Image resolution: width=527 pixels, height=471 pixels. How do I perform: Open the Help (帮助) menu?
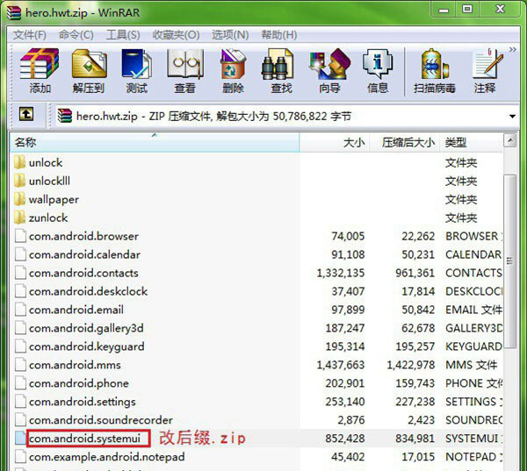(279, 35)
